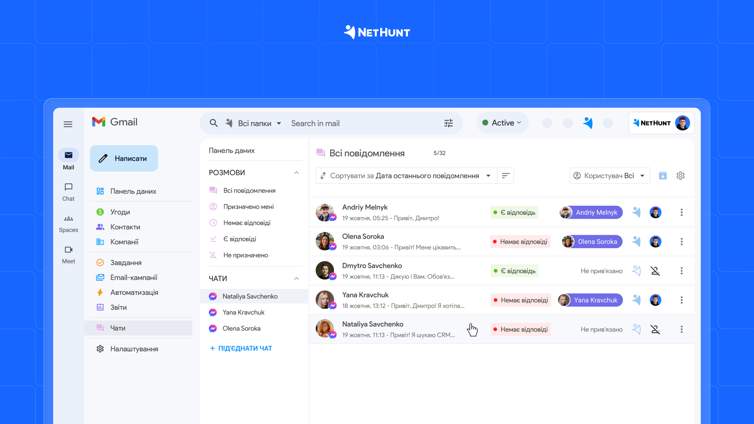Switch to the Chat tab in Gmail sidebar
This screenshot has width=754, height=424.
tap(68, 192)
